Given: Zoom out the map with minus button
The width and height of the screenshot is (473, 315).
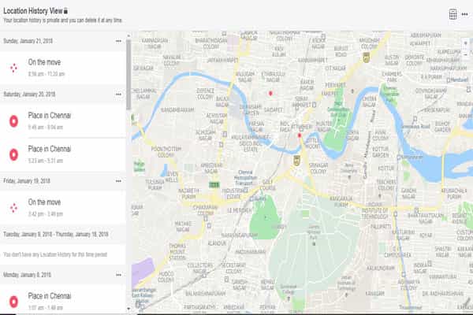Looking at the screenshot, I should (465, 54).
